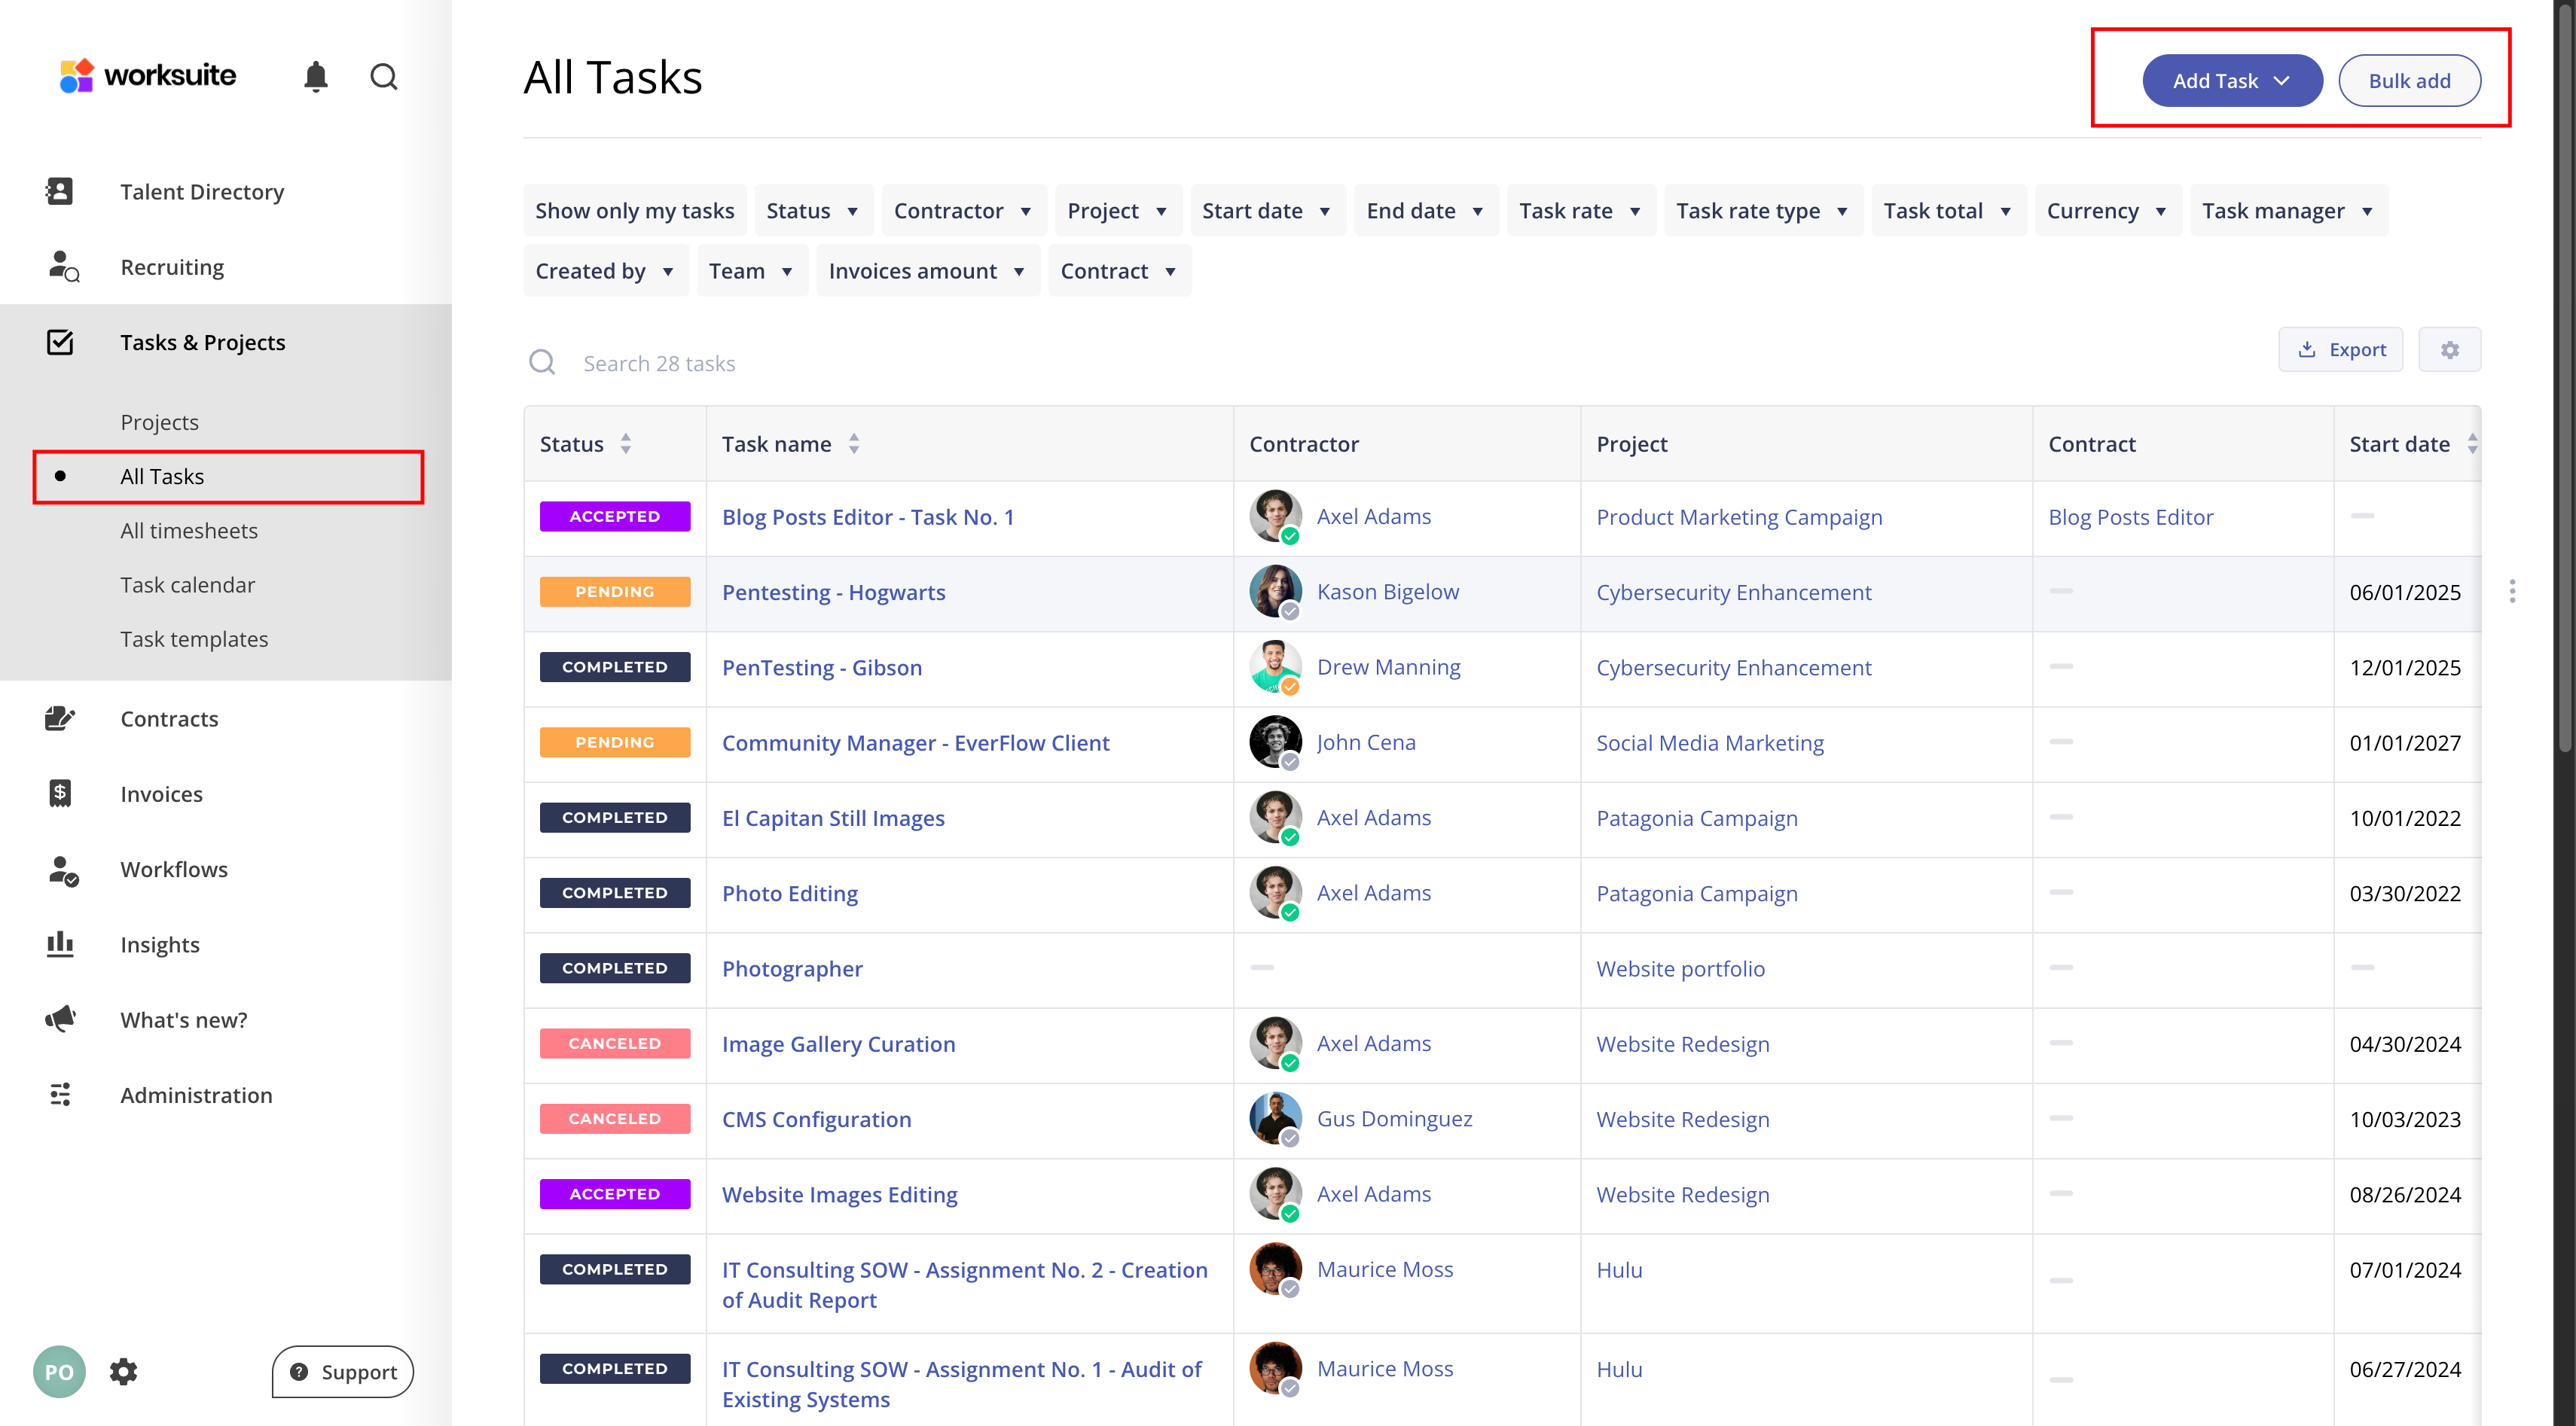This screenshot has width=2576, height=1426.
Task: Open Task calendar in sidebar
Action: point(187,584)
